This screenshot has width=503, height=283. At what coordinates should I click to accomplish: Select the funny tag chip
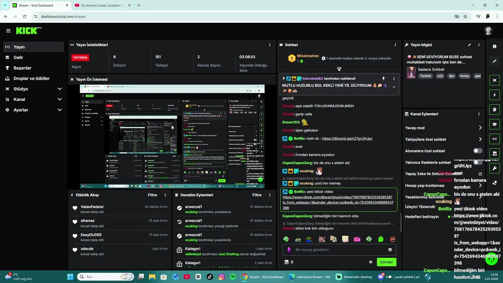464,76
